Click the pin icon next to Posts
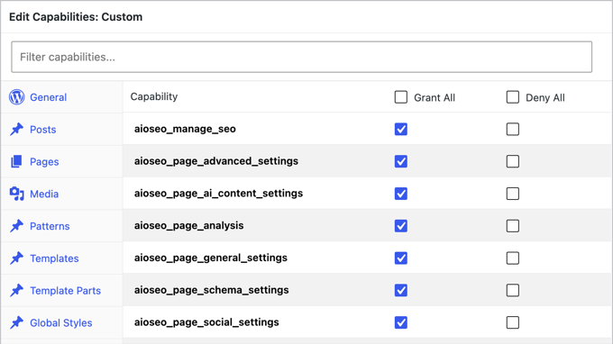 [16, 130]
